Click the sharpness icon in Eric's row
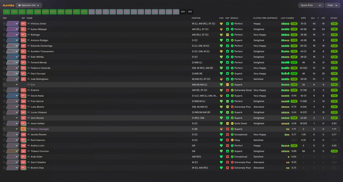The width and height of the screenshot is (343, 182). click(x=227, y=85)
